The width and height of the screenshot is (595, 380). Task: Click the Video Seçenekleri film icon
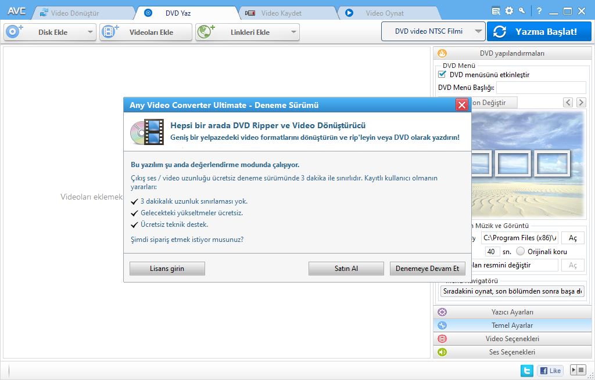(442, 339)
